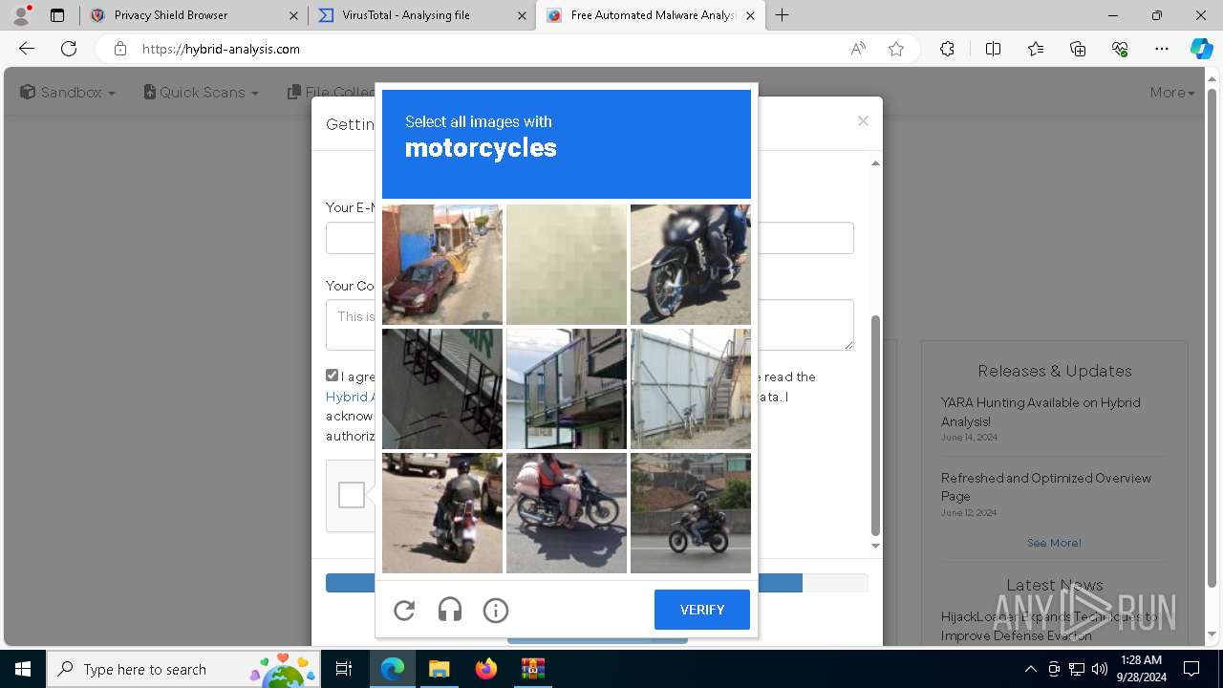Open the volume control in system tray

pos(1099,669)
